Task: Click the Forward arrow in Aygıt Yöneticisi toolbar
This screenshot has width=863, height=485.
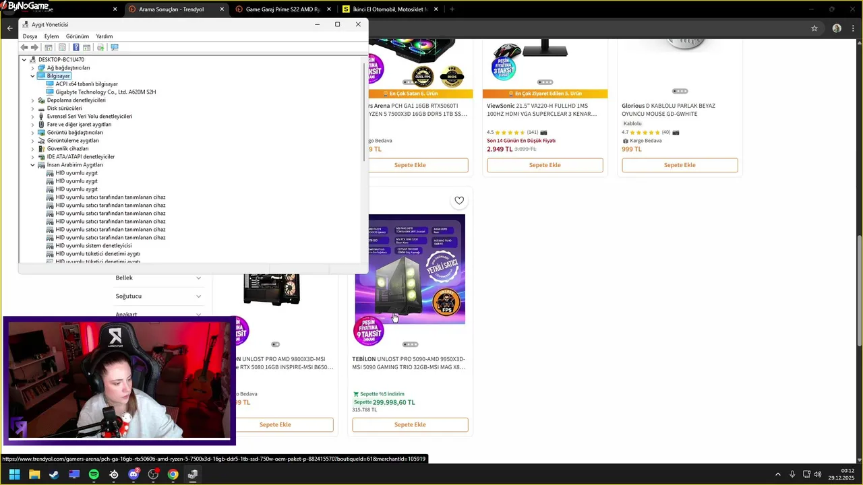Action: [34, 47]
